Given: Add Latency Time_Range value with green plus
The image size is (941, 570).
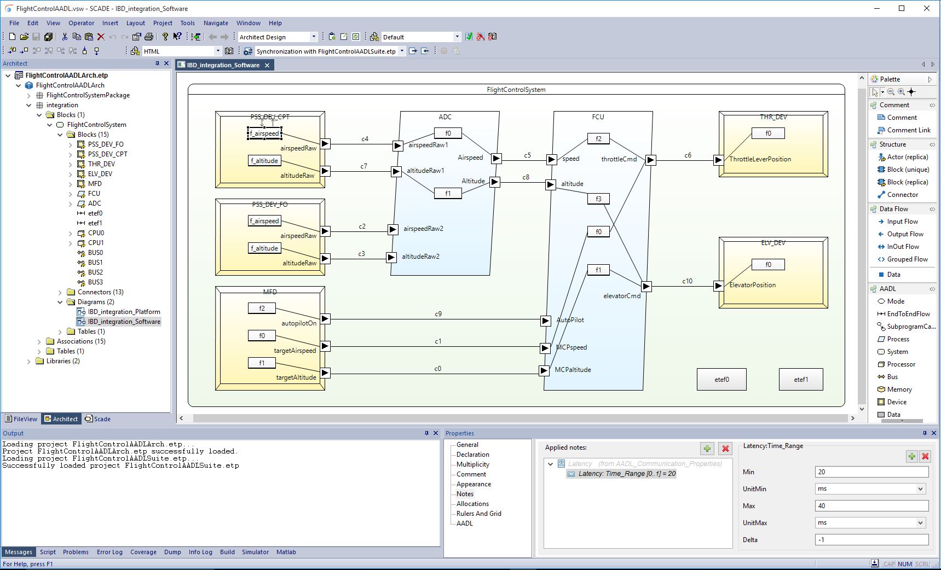Looking at the screenshot, I should [x=911, y=456].
